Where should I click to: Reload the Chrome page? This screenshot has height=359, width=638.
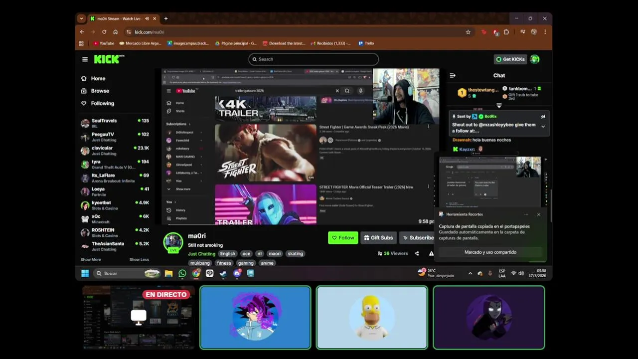pos(104,32)
